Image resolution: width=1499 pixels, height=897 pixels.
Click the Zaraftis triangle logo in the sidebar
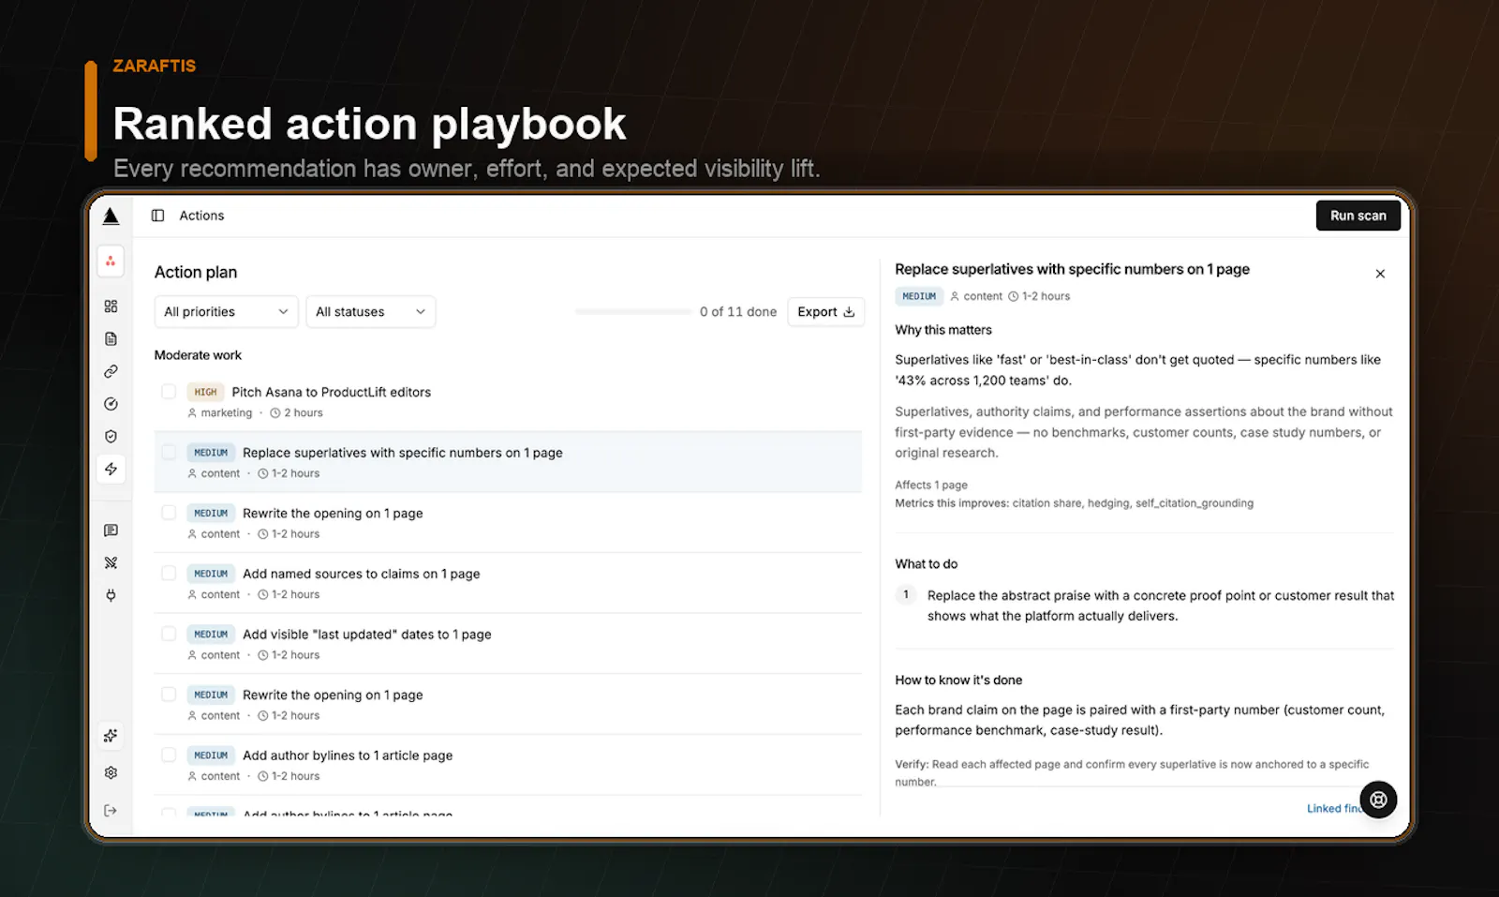111,216
